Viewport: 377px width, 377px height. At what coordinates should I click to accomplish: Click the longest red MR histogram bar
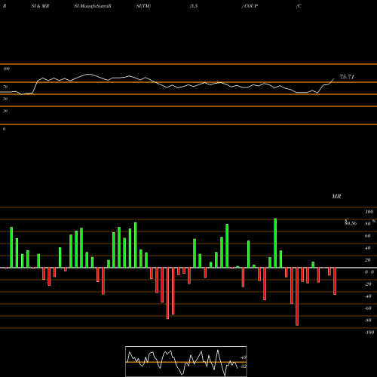[297, 296]
